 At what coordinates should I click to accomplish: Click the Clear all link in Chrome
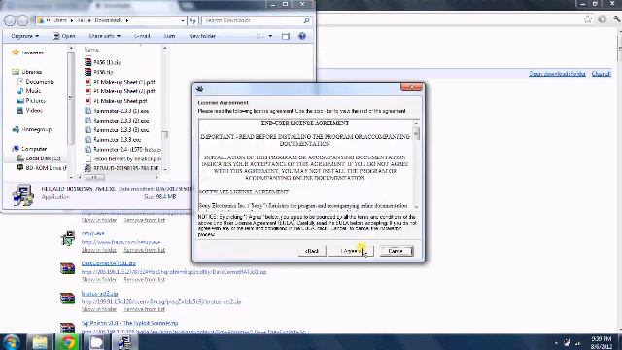pos(601,74)
